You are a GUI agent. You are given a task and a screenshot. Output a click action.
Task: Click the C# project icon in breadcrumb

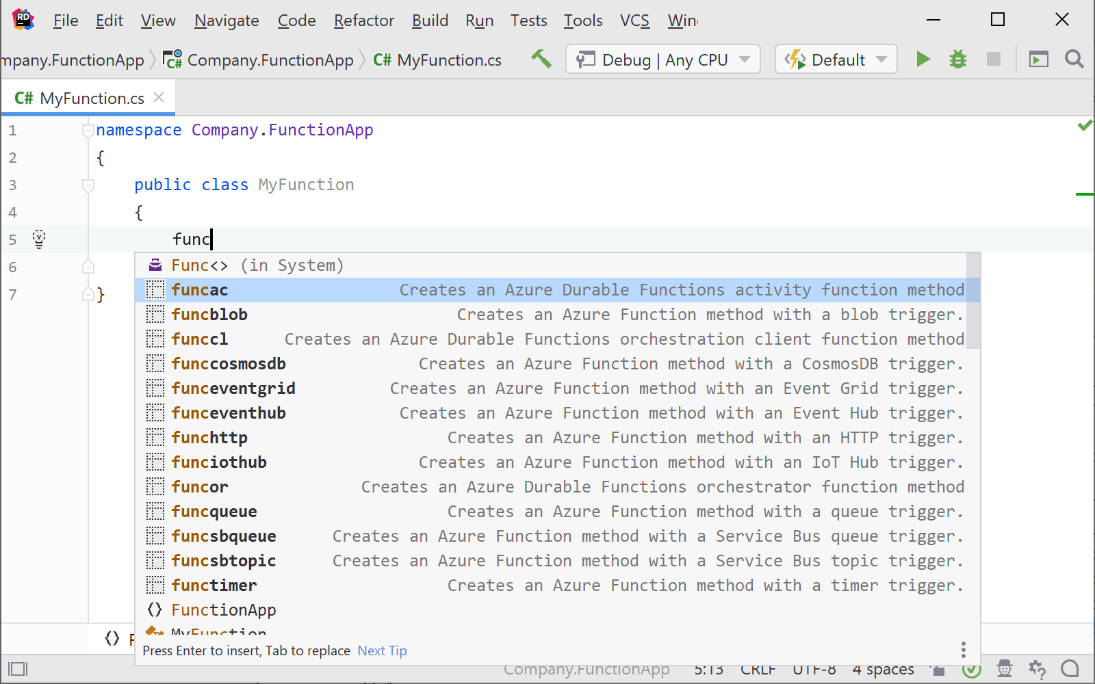[x=173, y=60]
